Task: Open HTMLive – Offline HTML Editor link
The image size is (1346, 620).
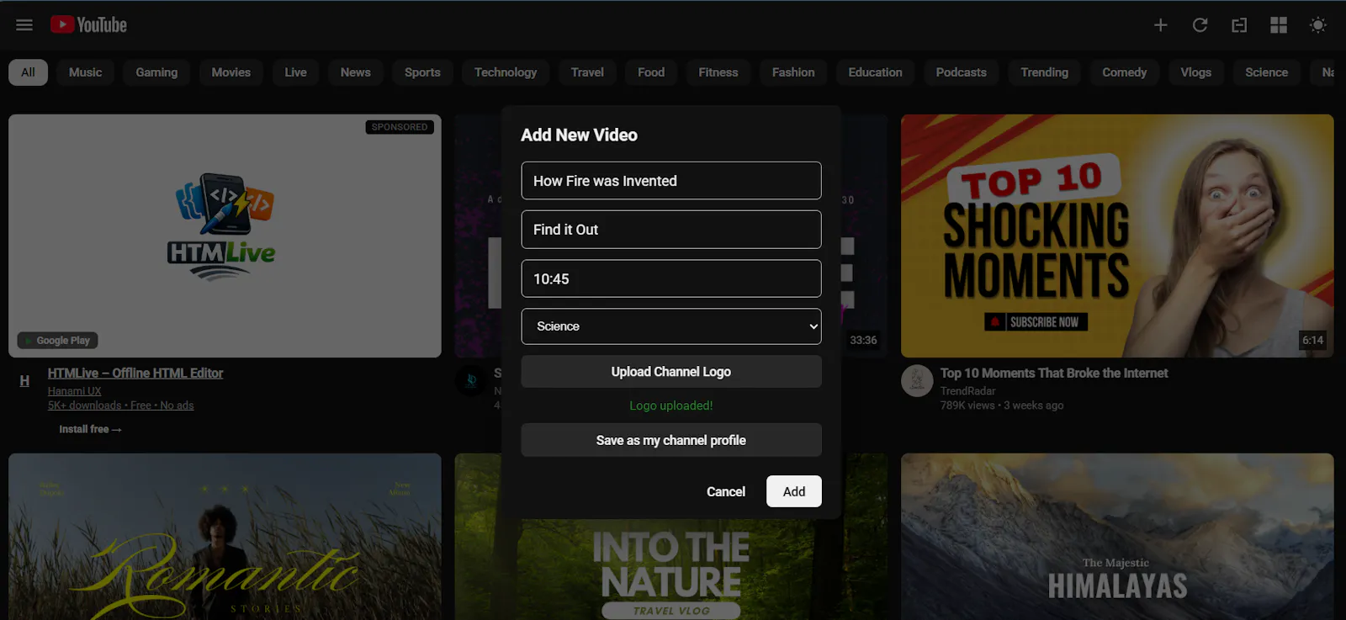Action: [x=135, y=373]
